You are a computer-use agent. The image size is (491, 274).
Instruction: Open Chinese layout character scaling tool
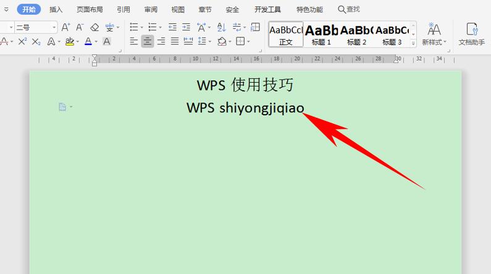coord(201,27)
